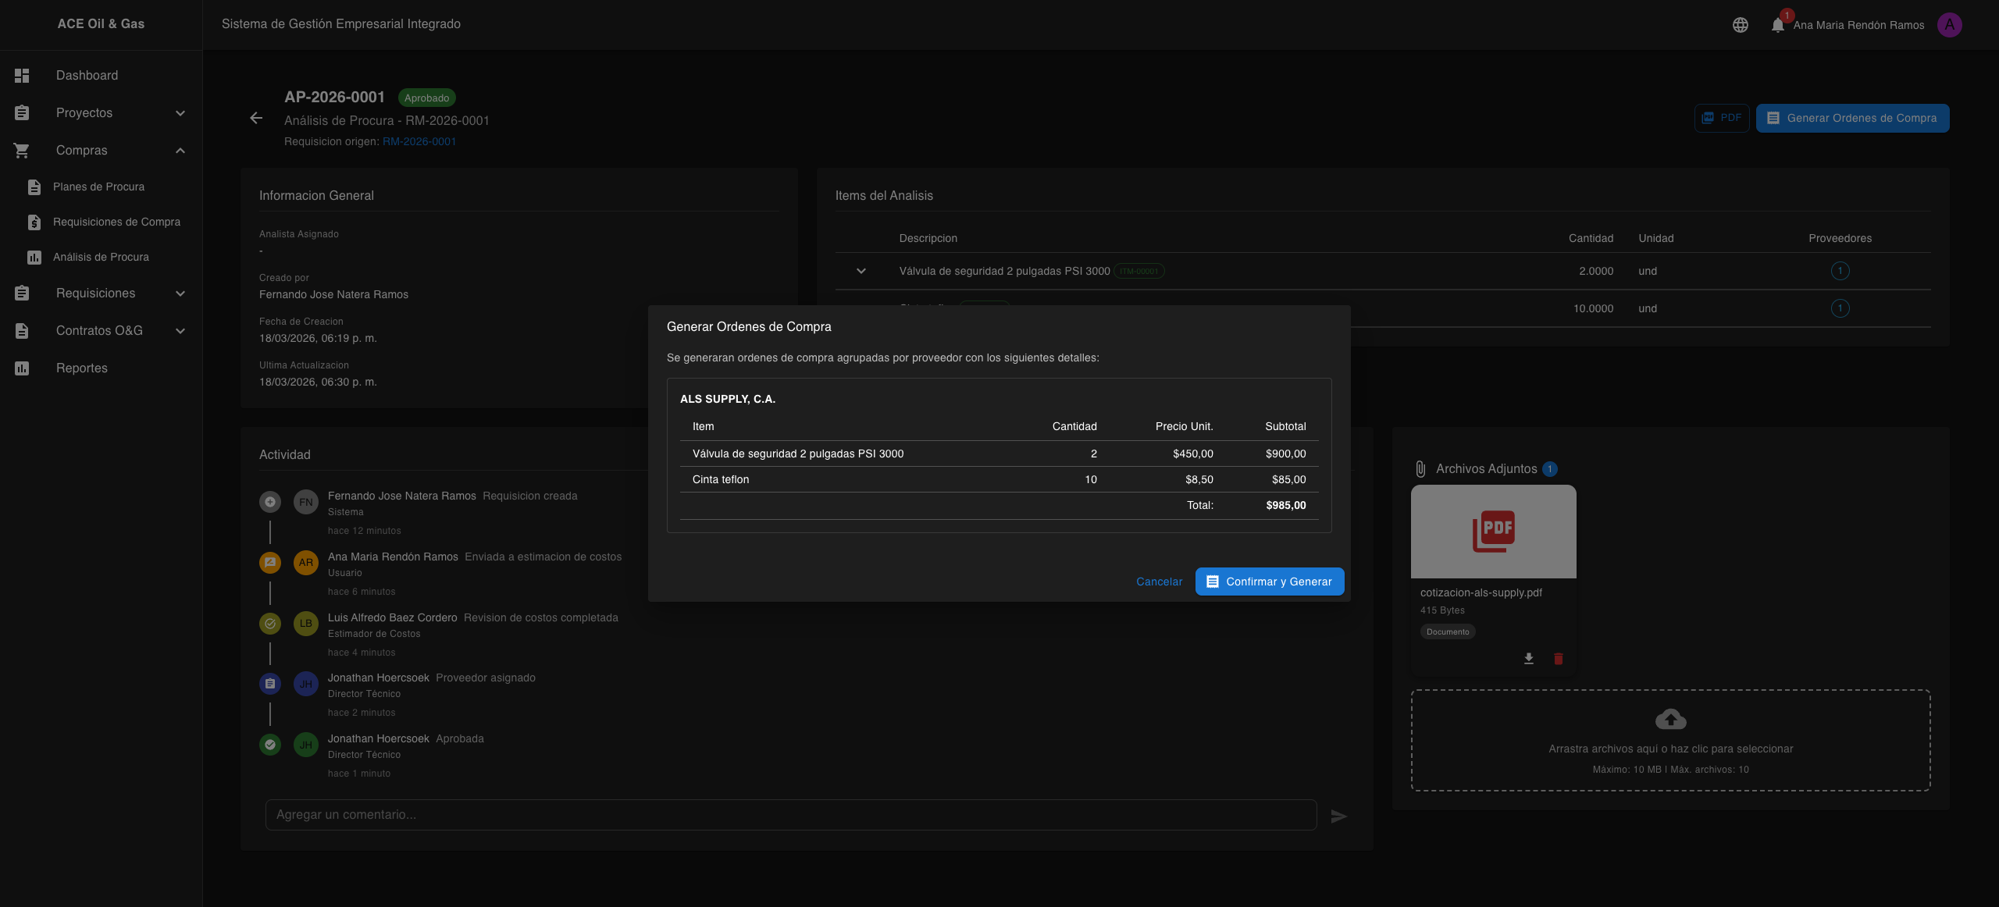Image resolution: width=1999 pixels, height=907 pixels.
Task: Collapse the Compras section
Action: (180, 151)
